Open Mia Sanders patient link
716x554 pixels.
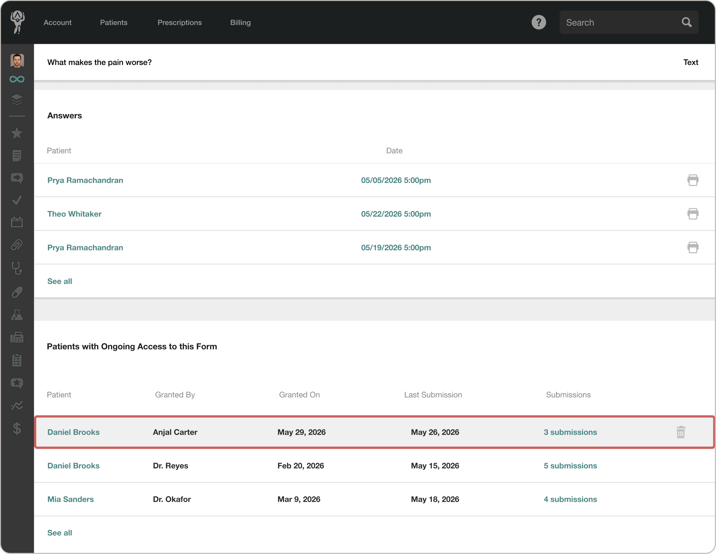pos(70,499)
